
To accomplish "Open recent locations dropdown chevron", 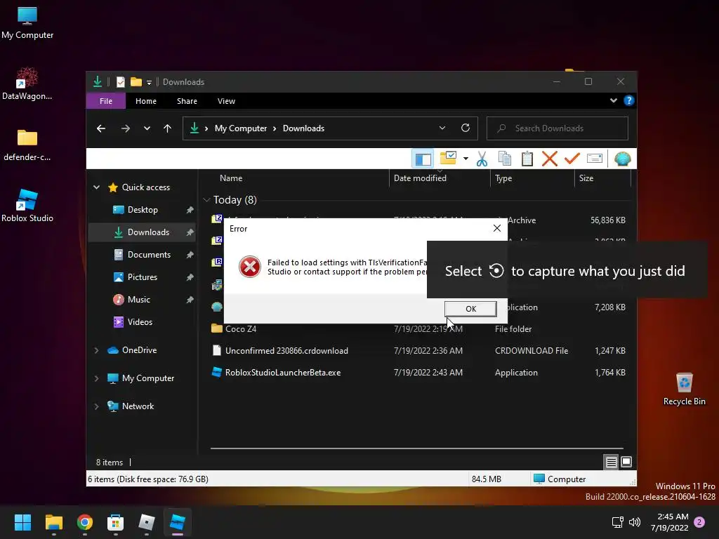I will pos(147,128).
